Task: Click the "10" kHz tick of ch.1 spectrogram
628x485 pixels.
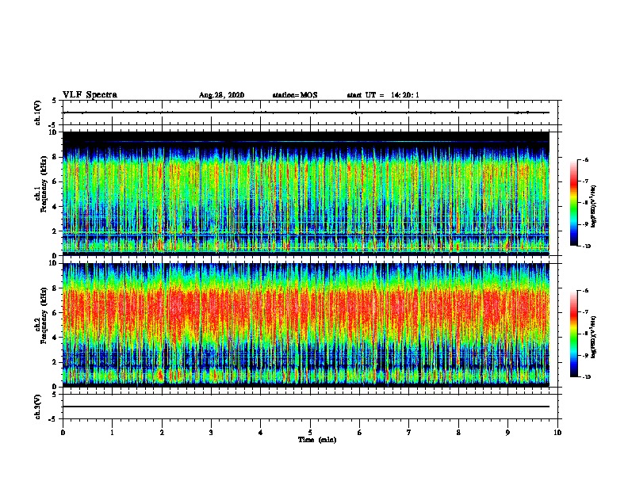Action: click(53, 132)
